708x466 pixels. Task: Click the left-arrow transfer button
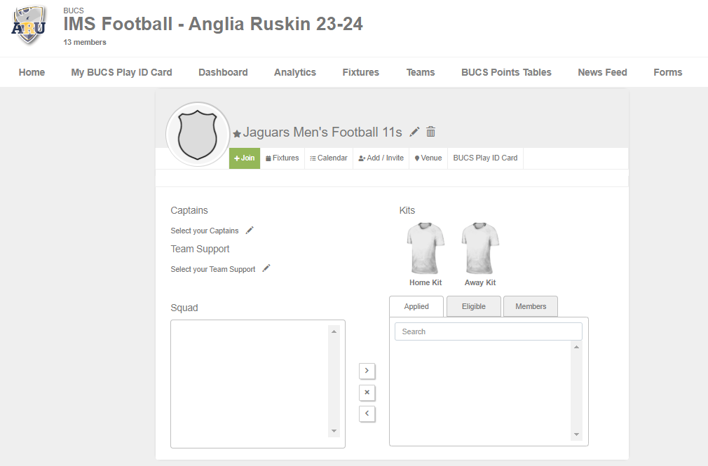[x=367, y=413]
